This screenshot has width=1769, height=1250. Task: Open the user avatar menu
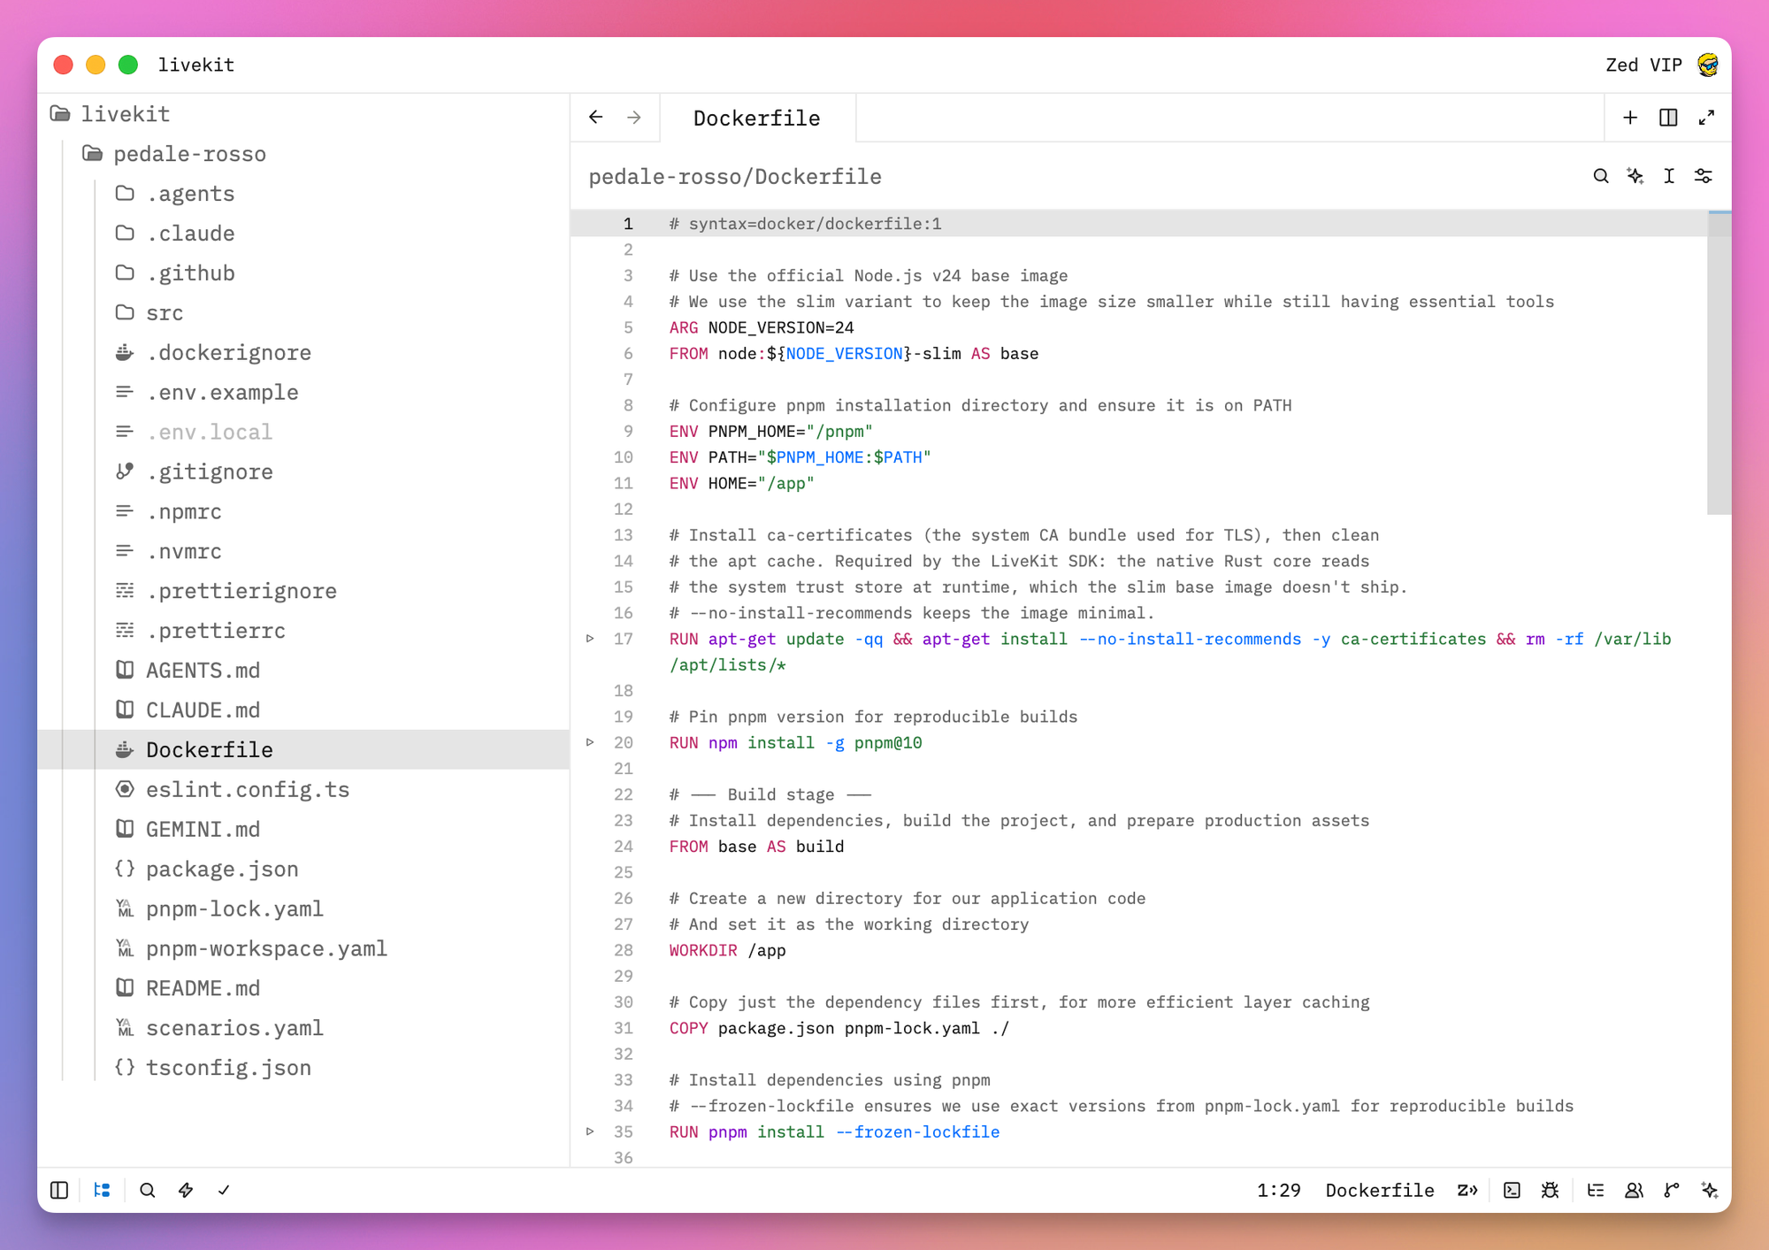tap(1708, 65)
